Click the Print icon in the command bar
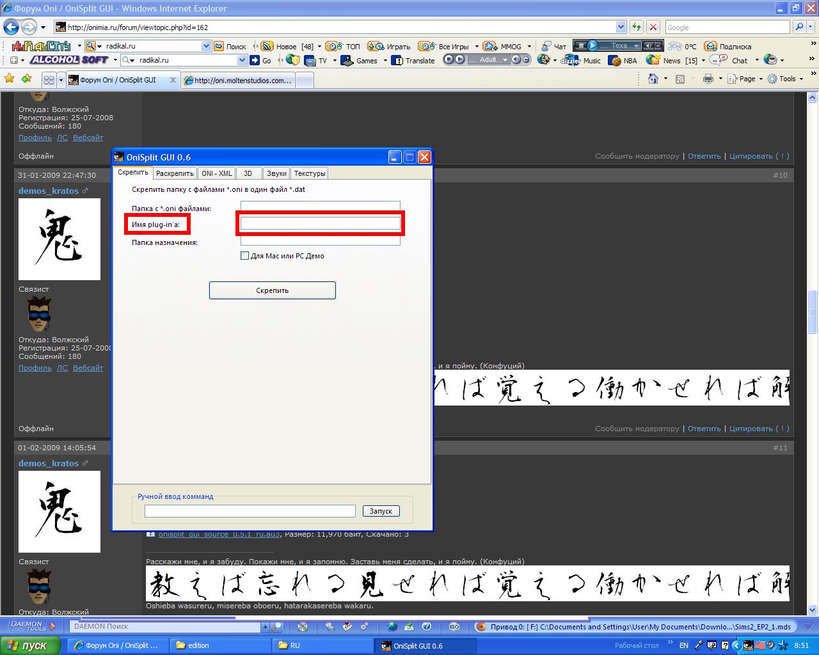The image size is (819, 655). pos(708,79)
